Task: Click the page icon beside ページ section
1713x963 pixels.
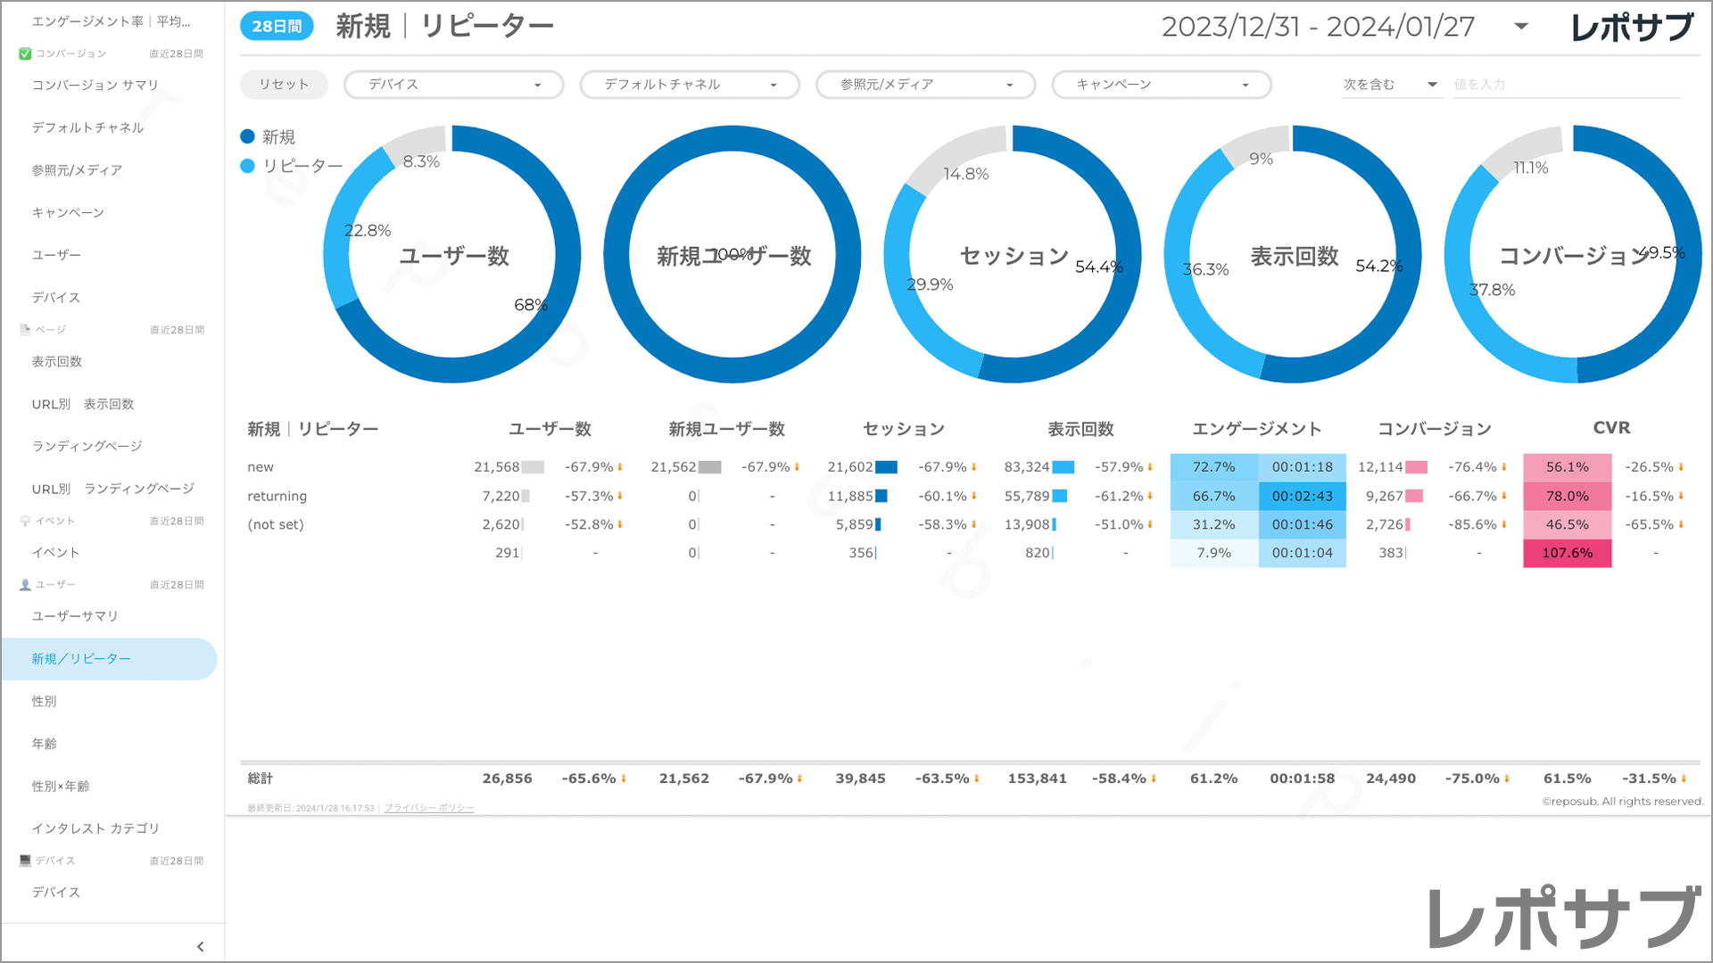Action: pos(25,330)
